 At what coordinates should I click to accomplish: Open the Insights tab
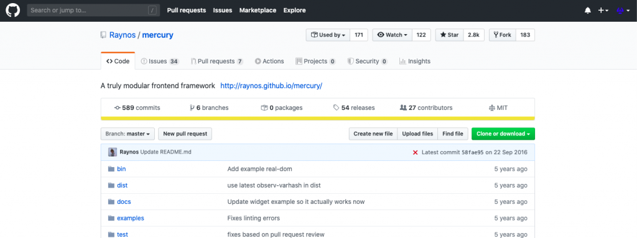click(415, 62)
